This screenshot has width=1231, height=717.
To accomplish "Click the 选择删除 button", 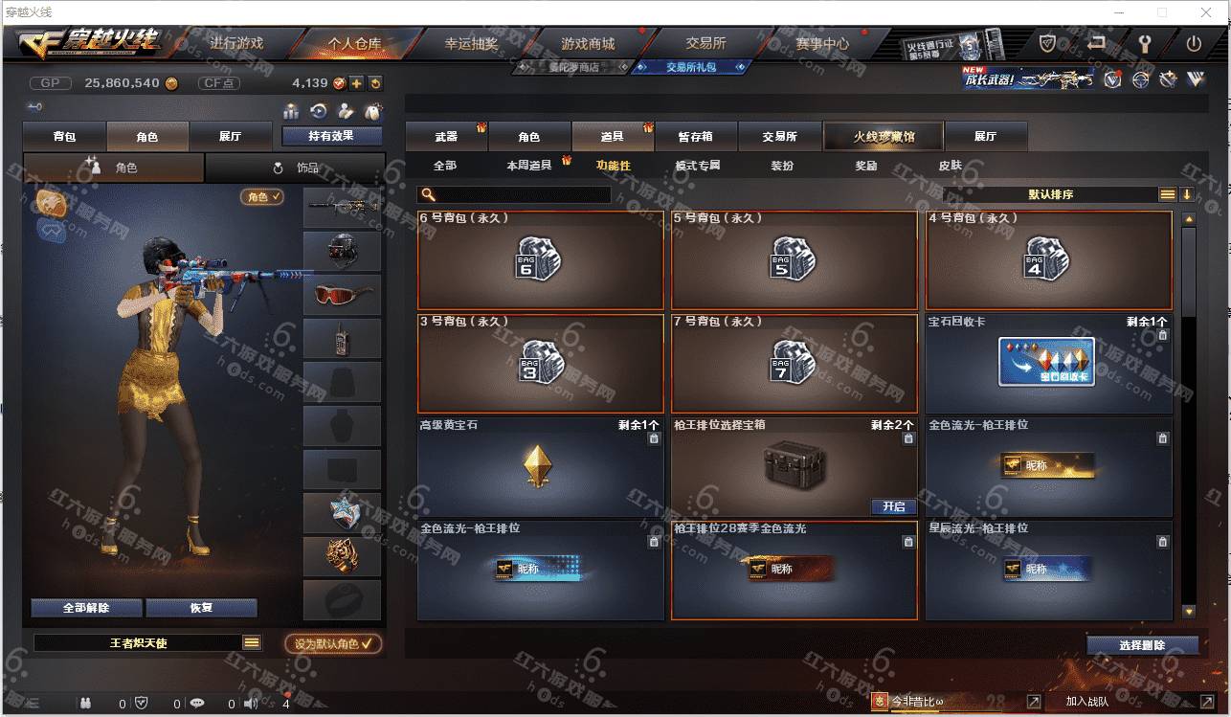I will (1142, 645).
